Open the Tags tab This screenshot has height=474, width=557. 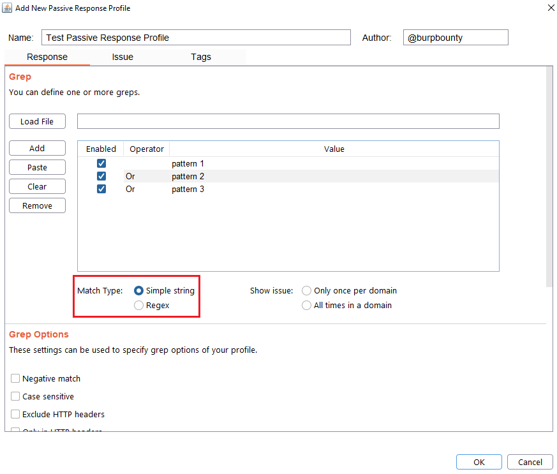(201, 57)
